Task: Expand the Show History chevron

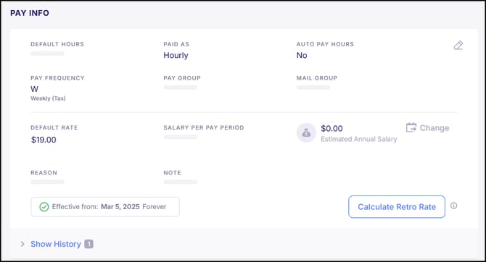Action: 22,244
